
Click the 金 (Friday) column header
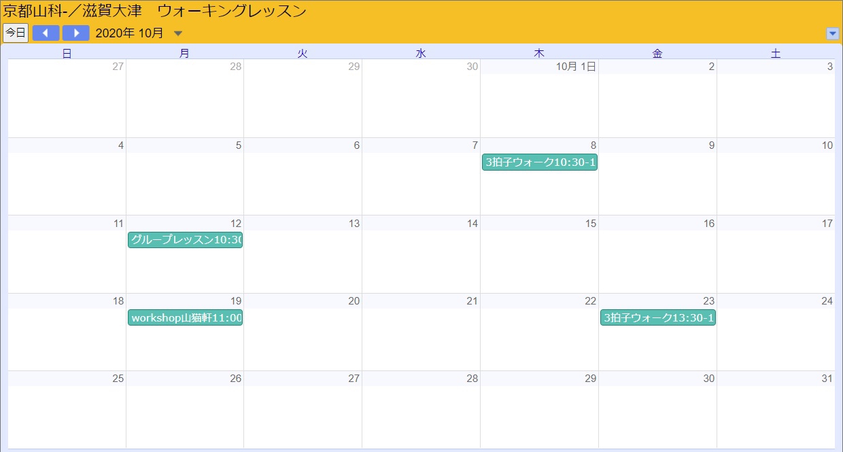pyautogui.click(x=658, y=54)
